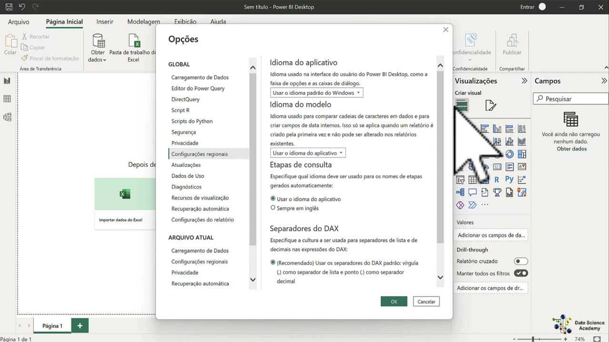Click Obter dados link in Campos pane

[x=571, y=149]
